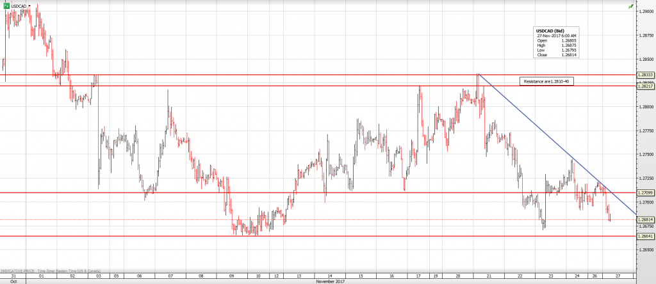The height and width of the screenshot is (284, 656).
Task: Select the 1.27099 price axis label
Action: click(645, 193)
